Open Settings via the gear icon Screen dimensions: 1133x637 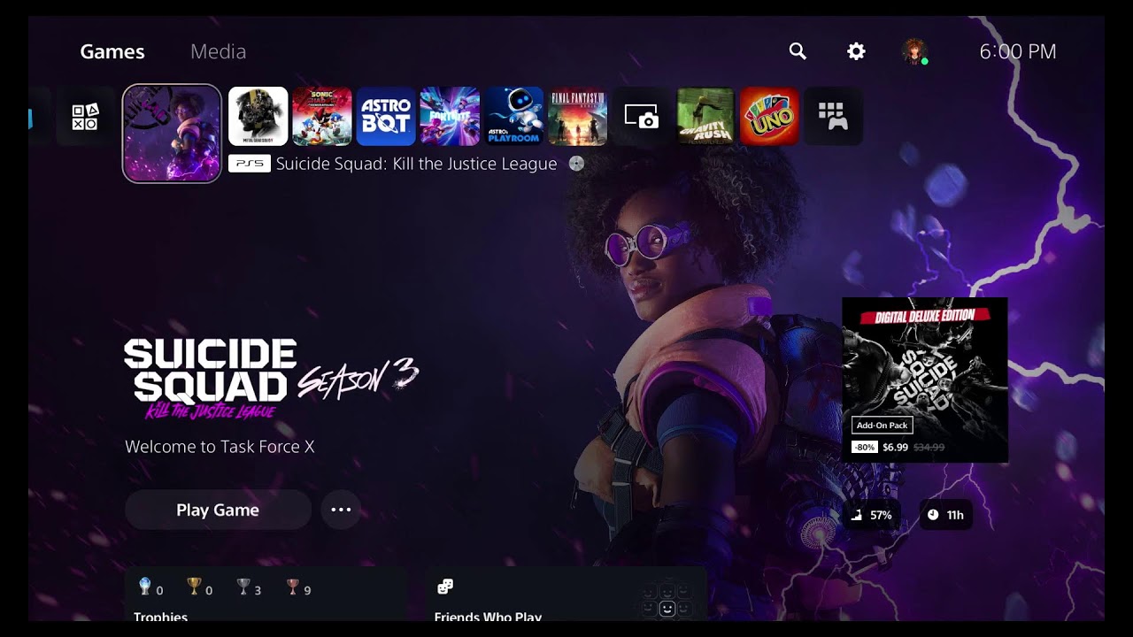click(856, 51)
